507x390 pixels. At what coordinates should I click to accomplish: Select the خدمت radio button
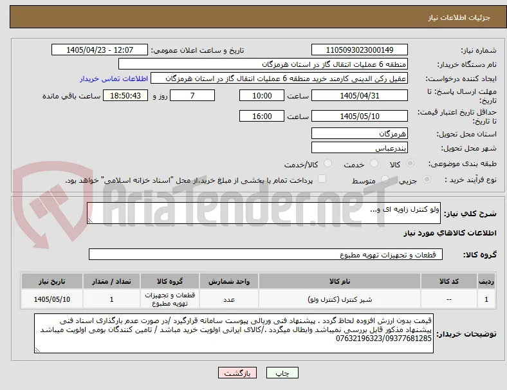point(374,163)
